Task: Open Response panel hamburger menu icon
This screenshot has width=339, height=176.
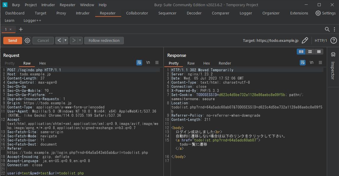Action: coord(320,62)
